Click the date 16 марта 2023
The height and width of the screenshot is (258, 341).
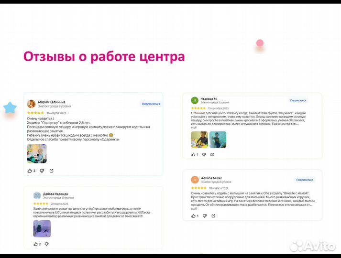pyautogui.click(x=56, y=113)
